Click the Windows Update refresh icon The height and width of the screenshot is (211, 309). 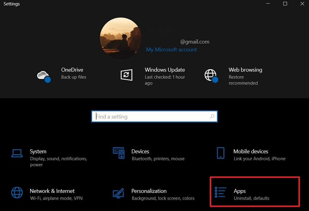click(127, 75)
